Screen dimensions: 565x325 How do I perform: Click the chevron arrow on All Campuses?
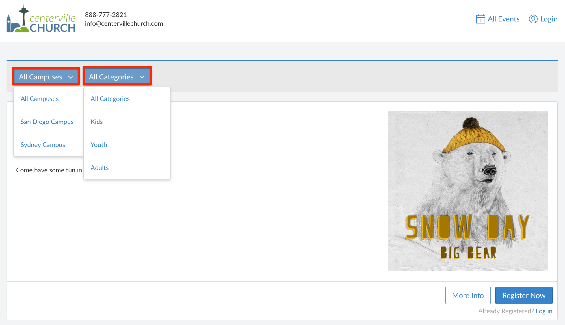click(71, 77)
